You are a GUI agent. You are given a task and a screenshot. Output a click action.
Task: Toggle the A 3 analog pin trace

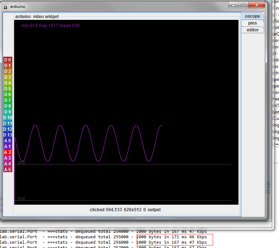pyautogui.click(x=8, y=158)
